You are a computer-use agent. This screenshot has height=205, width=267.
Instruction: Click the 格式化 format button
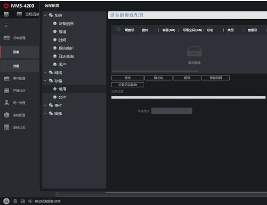pyautogui.click(x=158, y=78)
